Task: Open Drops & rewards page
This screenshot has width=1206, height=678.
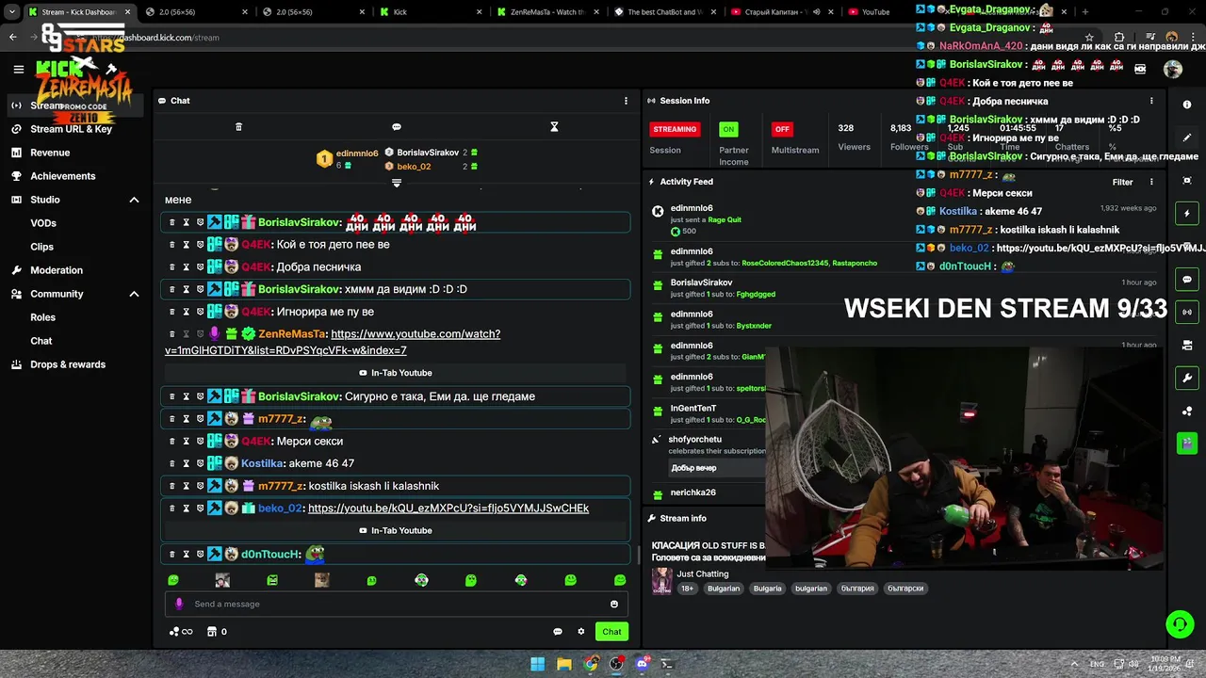Action: pos(68,364)
